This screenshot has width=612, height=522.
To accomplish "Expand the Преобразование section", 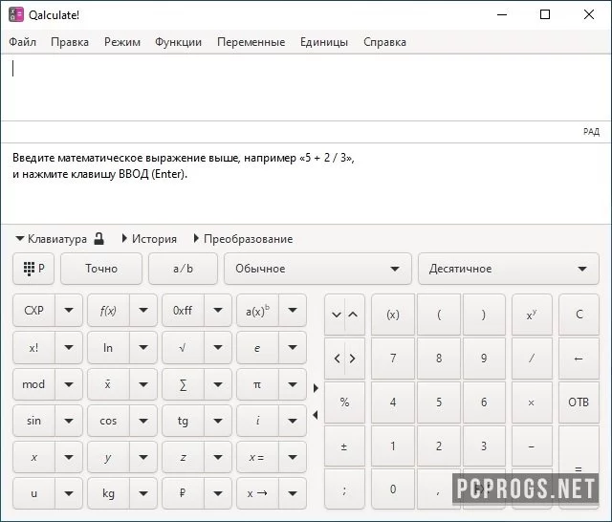I will point(244,239).
